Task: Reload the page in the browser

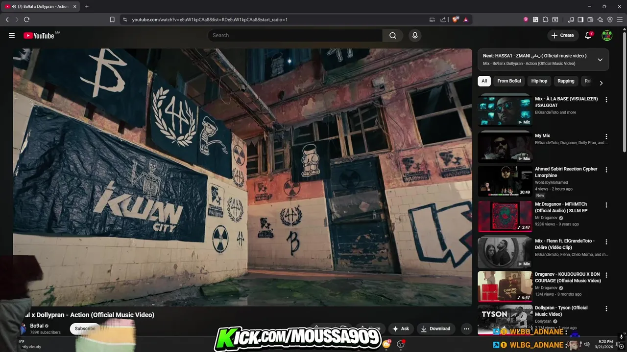Action: [x=26, y=20]
